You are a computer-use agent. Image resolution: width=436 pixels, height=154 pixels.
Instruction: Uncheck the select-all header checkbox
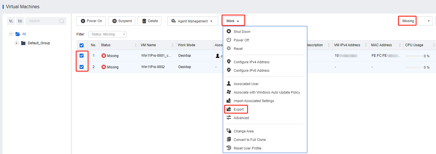point(82,45)
